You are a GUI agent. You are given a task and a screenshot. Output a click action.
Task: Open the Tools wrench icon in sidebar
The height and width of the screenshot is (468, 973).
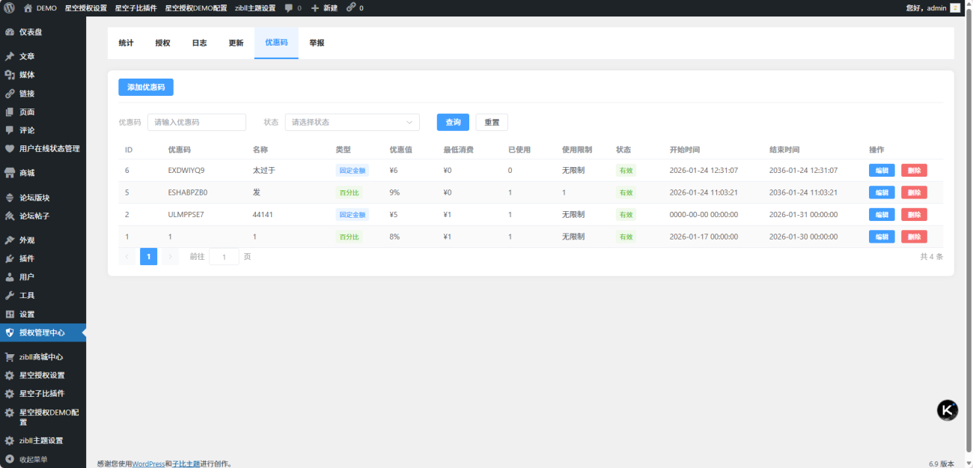[10, 296]
